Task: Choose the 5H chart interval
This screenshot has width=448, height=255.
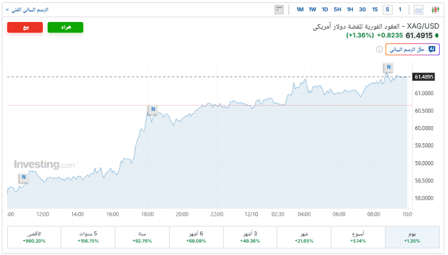Action: click(337, 10)
